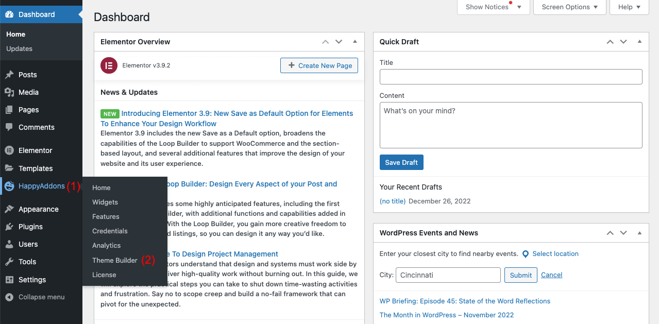659x324 pixels.
Task: Click the News & Updates heading
Action: pos(129,92)
